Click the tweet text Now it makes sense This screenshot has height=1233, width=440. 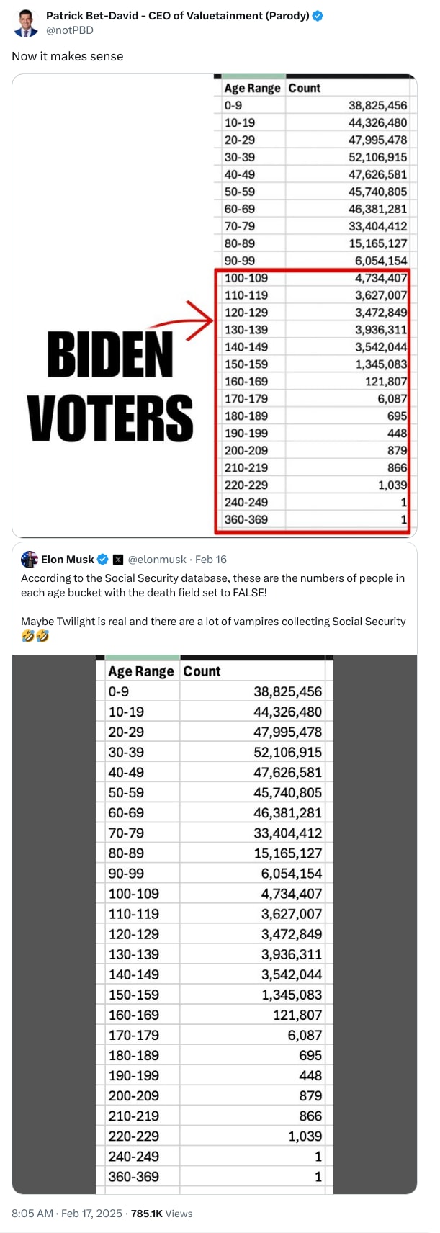(67, 56)
